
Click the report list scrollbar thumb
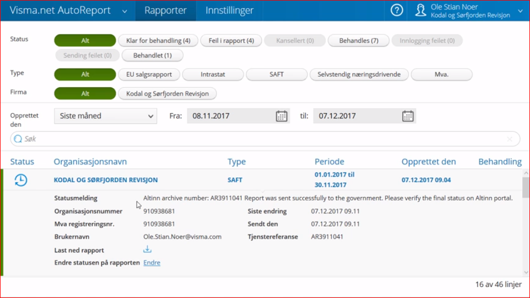click(526, 187)
